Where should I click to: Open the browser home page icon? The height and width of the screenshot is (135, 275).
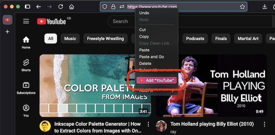point(71,7)
